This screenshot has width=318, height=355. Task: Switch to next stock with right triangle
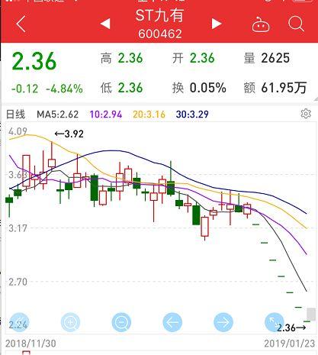(x=217, y=24)
